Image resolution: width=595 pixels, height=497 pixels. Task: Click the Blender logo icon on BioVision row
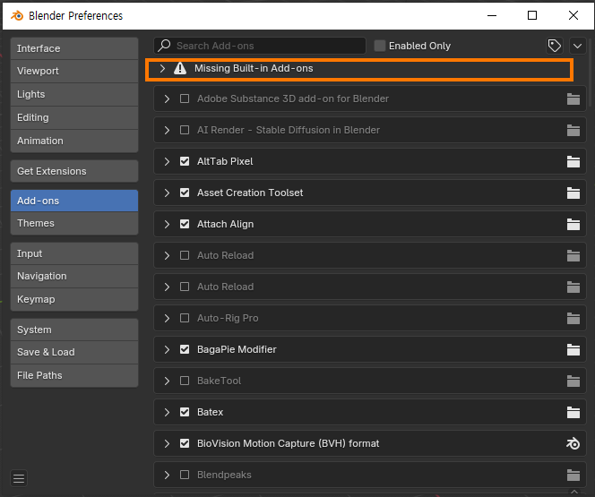click(573, 443)
